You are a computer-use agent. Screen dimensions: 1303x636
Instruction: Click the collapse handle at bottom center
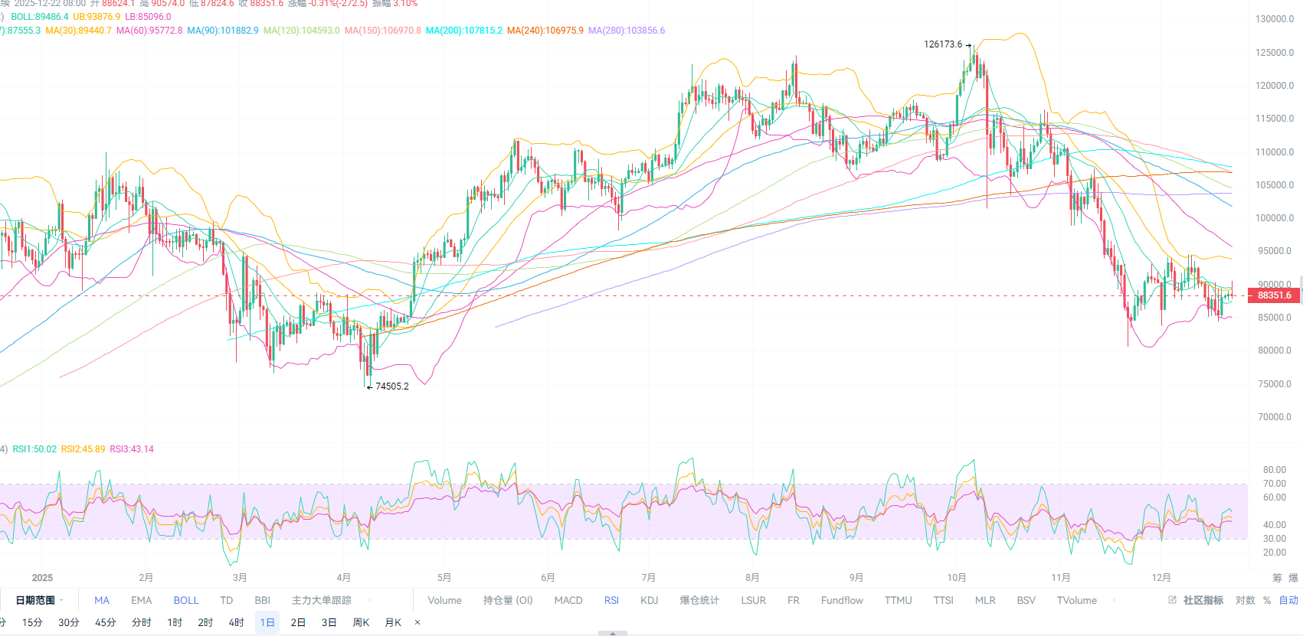point(612,633)
